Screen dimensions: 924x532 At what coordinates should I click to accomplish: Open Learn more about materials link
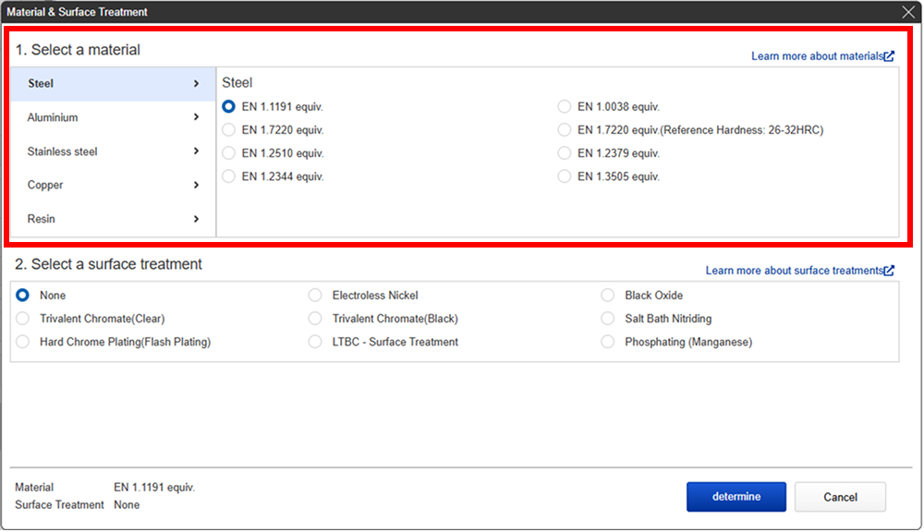(x=817, y=56)
